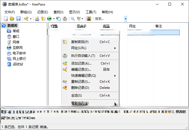Minimize the KeePass window
The width and height of the screenshot is (189, 130).
click(157, 4)
